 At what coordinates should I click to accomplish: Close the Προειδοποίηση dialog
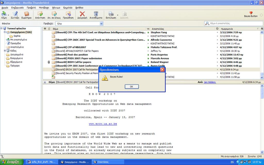click(x=162, y=70)
